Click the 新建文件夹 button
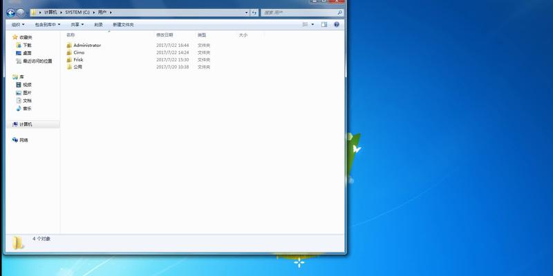This screenshot has height=276, width=553. point(123,25)
